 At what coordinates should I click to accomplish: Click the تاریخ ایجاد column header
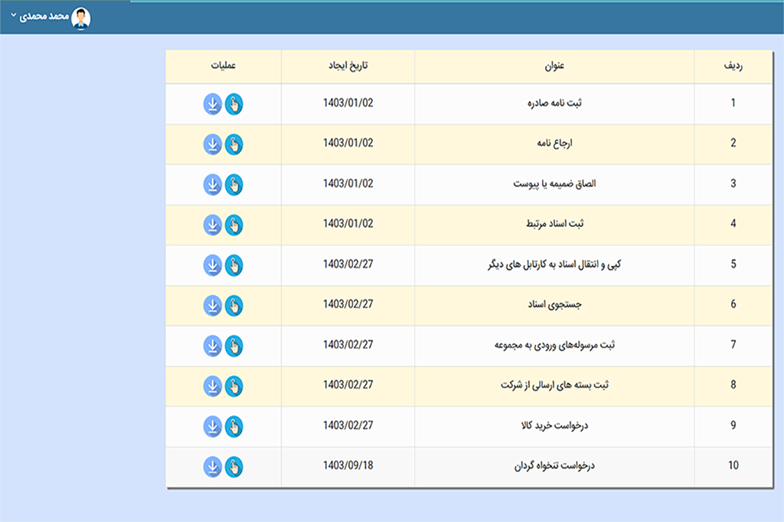[348, 66]
